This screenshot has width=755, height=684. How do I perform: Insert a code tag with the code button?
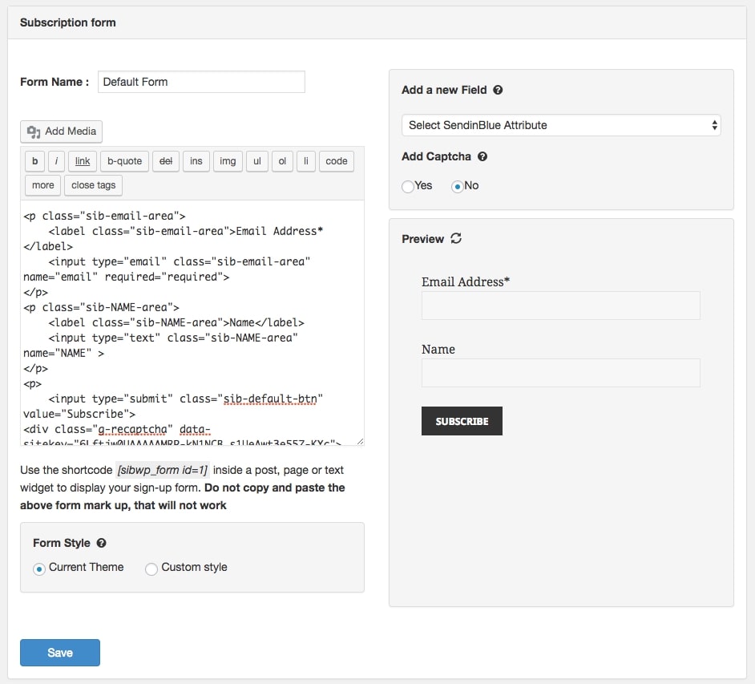[x=336, y=161]
